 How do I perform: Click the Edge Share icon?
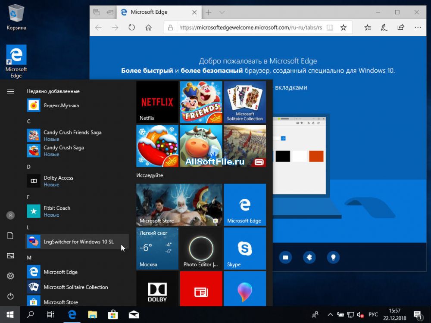(401, 28)
